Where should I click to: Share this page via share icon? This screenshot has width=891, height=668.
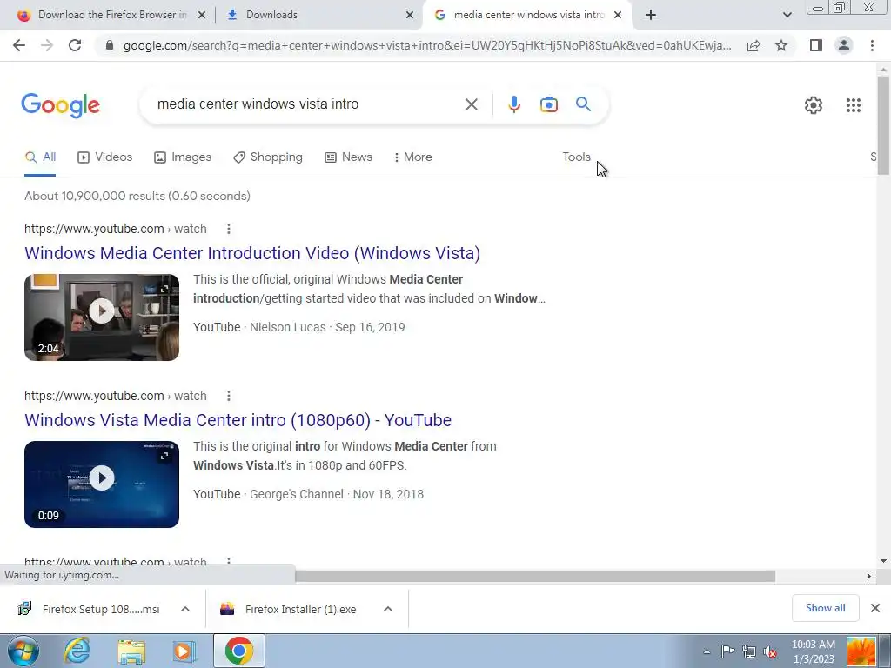754,45
